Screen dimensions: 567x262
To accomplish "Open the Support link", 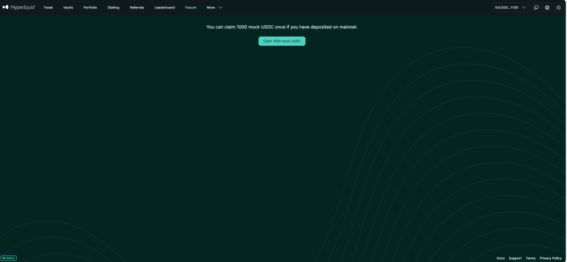I will [515, 258].
